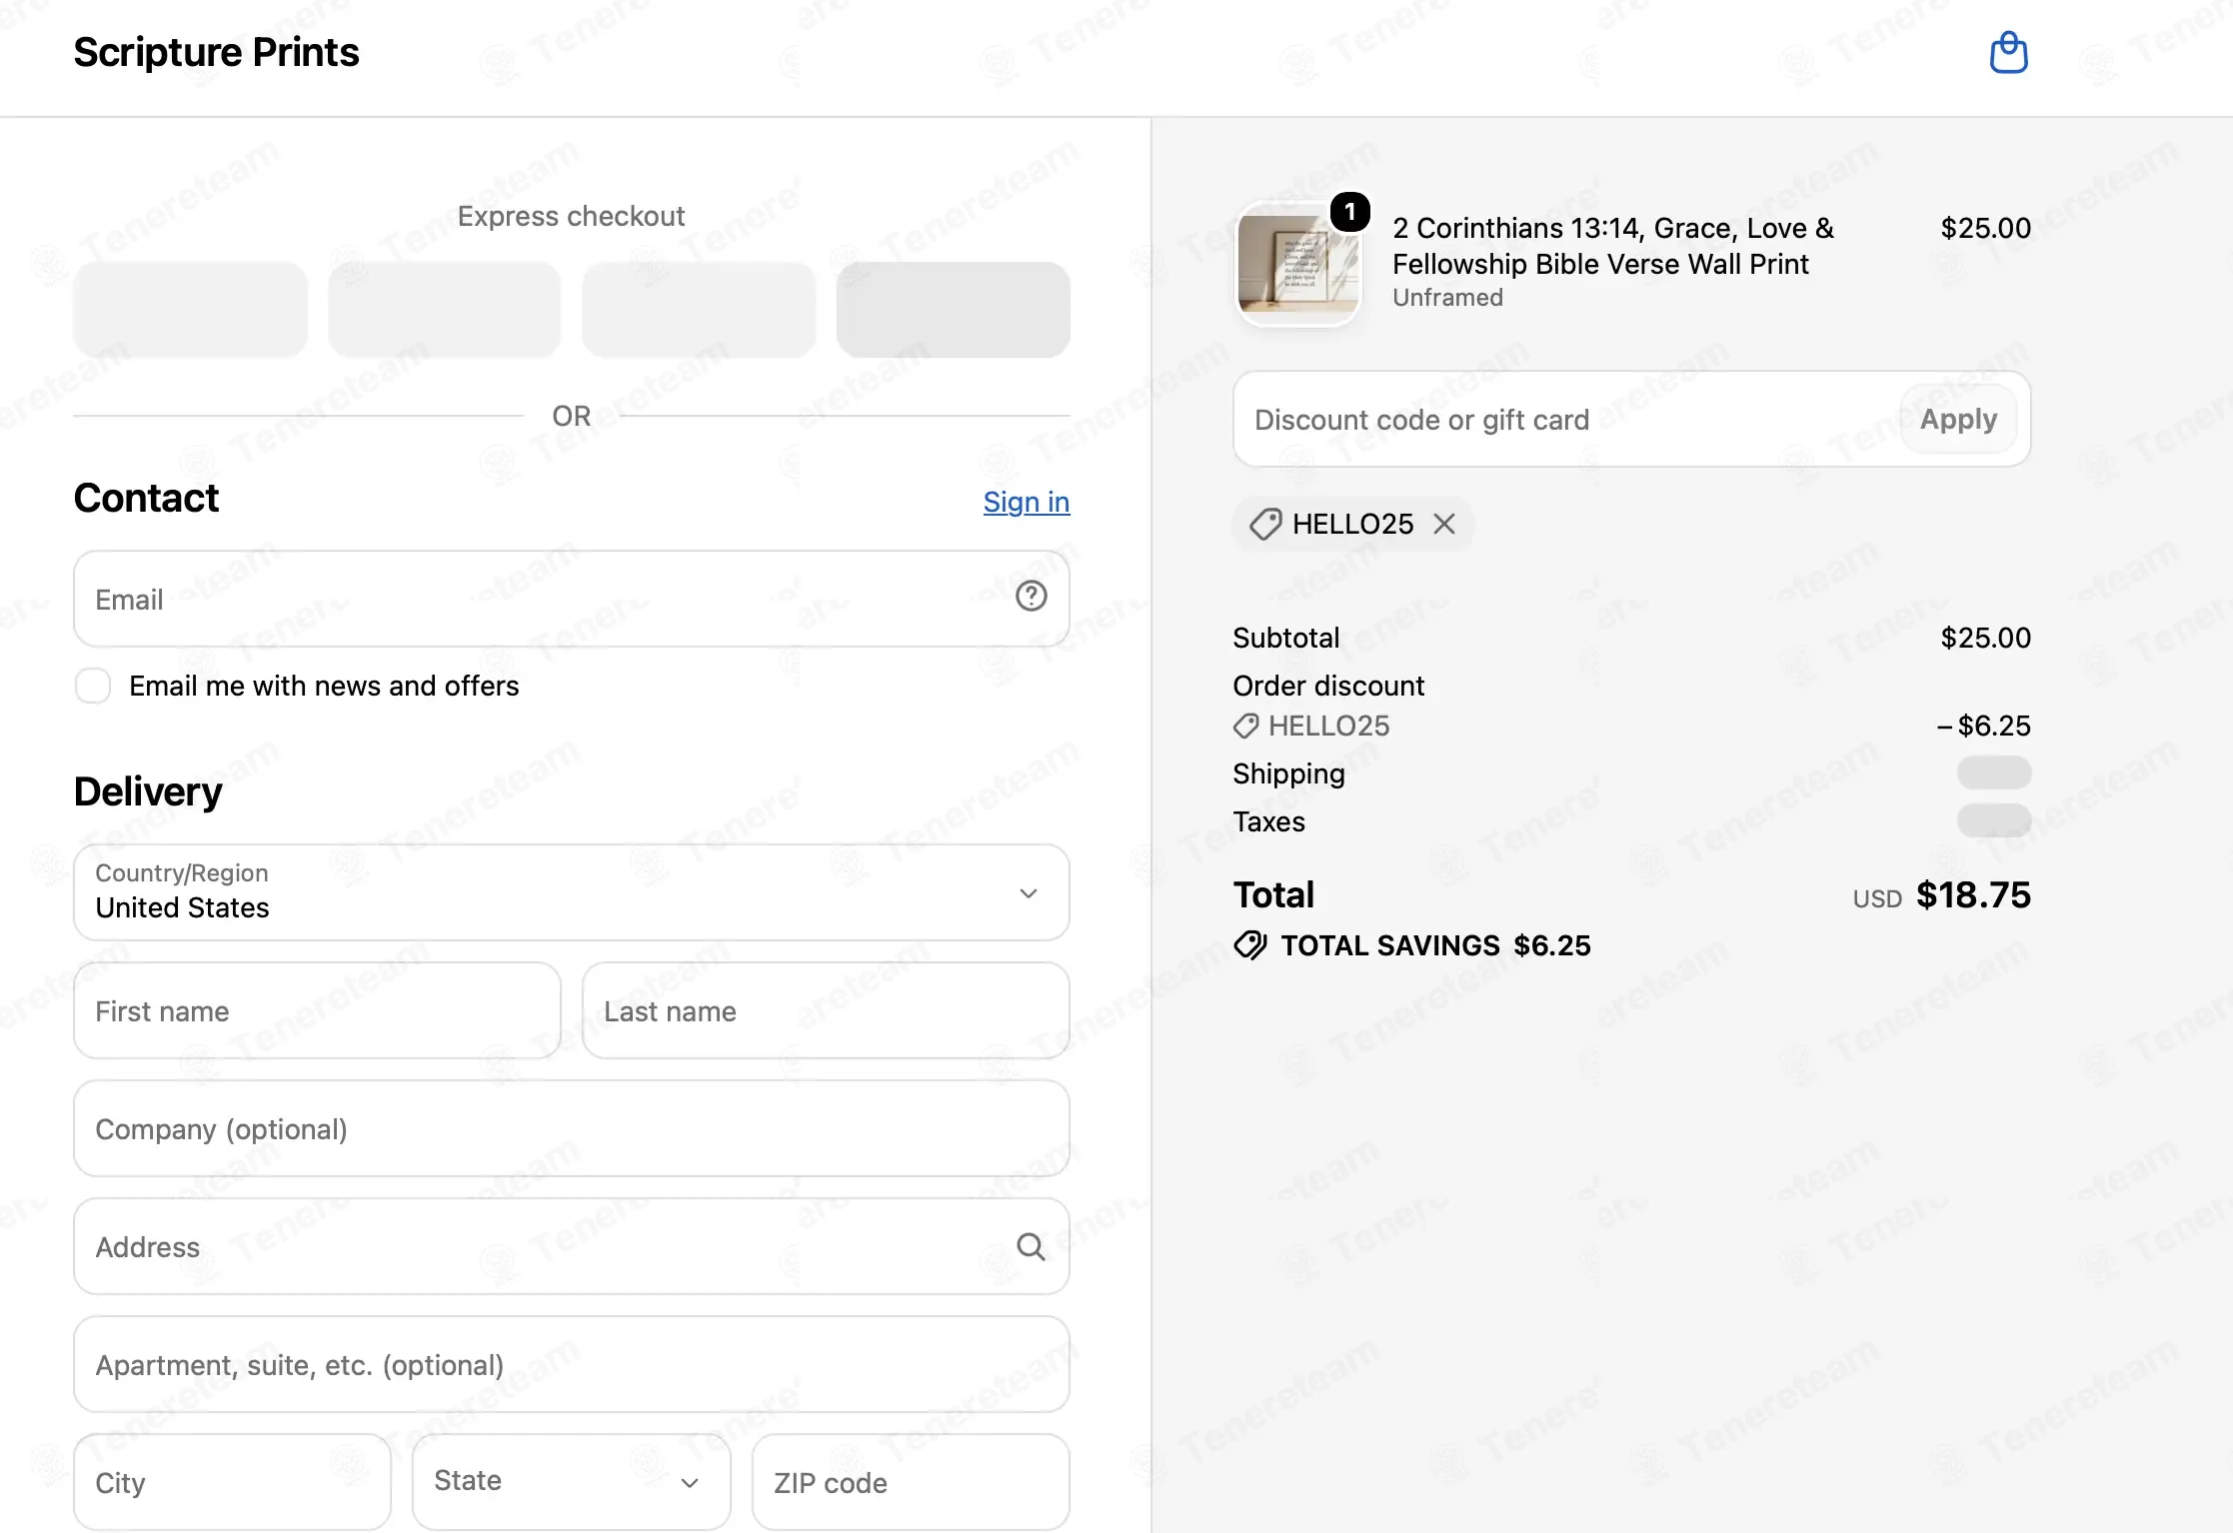Click the Scripture Prints store title
Viewport: 2233px width, 1533px height.
[216, 52]
